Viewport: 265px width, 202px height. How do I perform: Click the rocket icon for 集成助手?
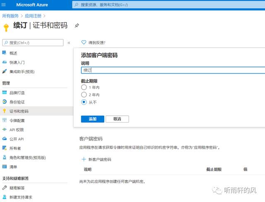(x=5, y=71)
